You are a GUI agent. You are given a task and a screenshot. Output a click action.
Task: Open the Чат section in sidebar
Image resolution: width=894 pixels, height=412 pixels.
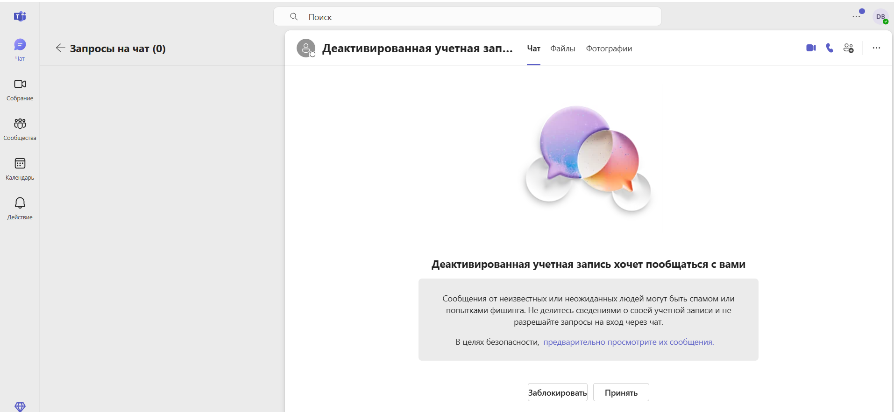[20, 50]
